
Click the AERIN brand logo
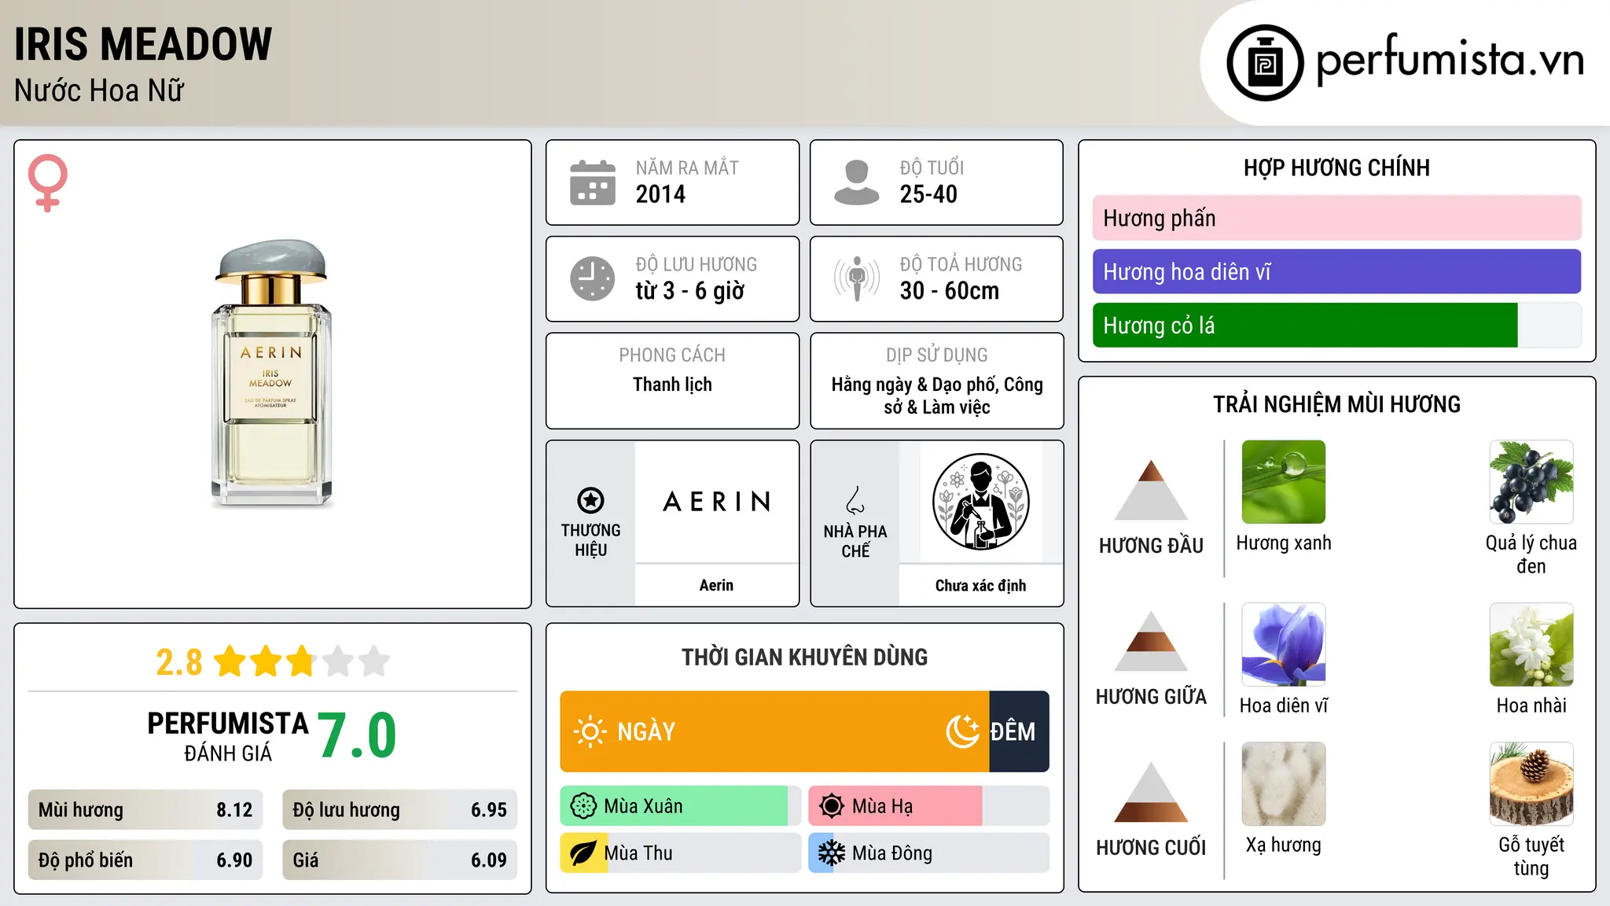tap(717, 502)
